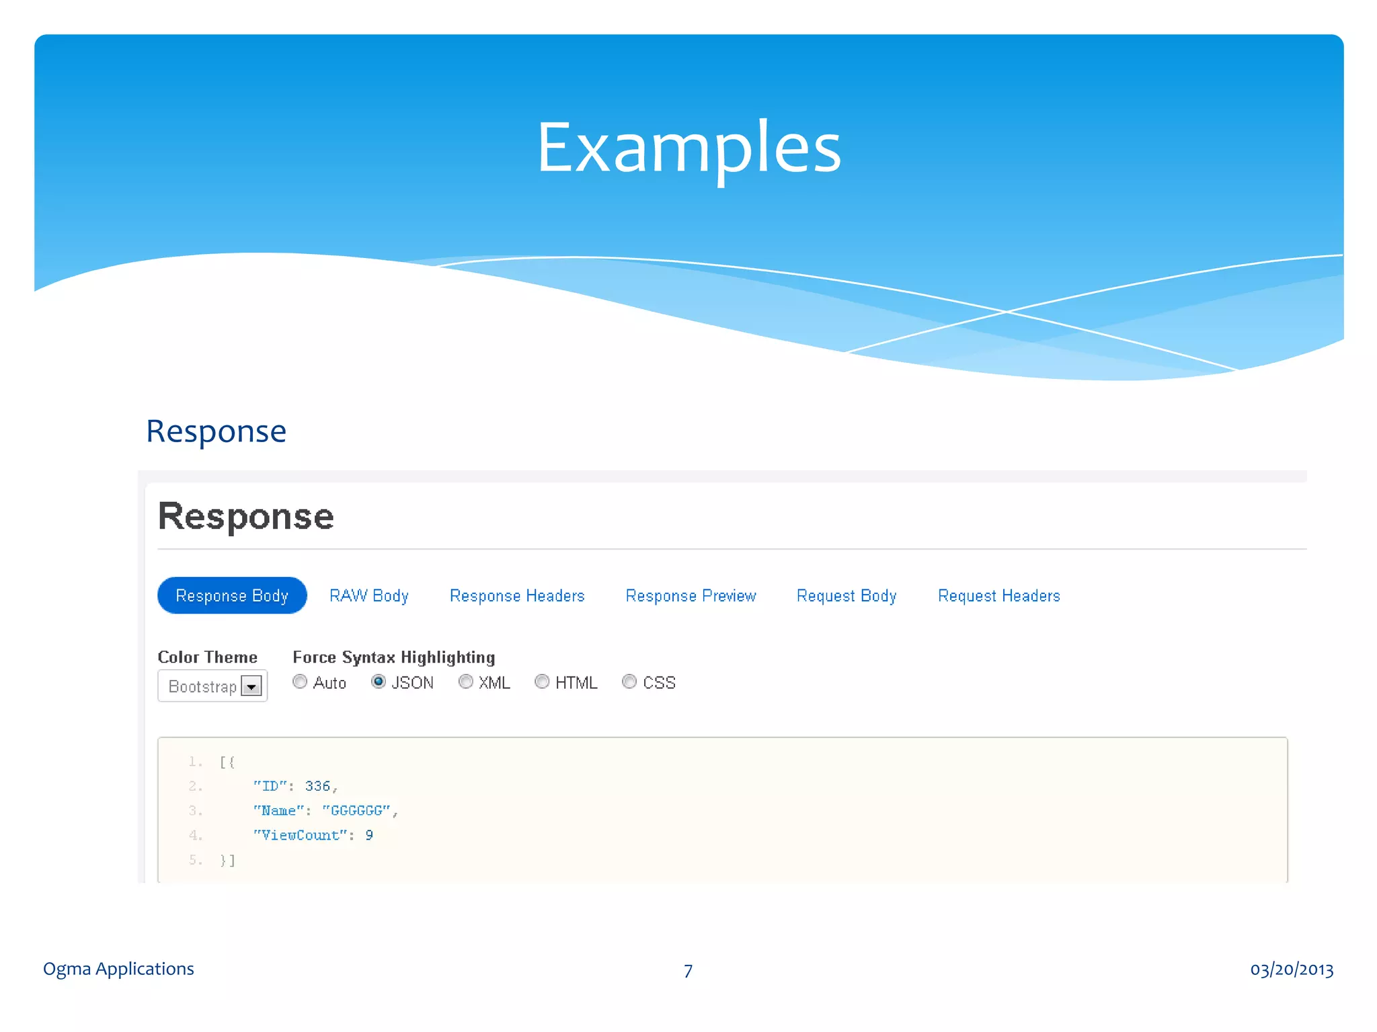Click the Ogma Applications footer text
The width and height of the screenshot is (1377, 1032).
(x=118, y=969)
